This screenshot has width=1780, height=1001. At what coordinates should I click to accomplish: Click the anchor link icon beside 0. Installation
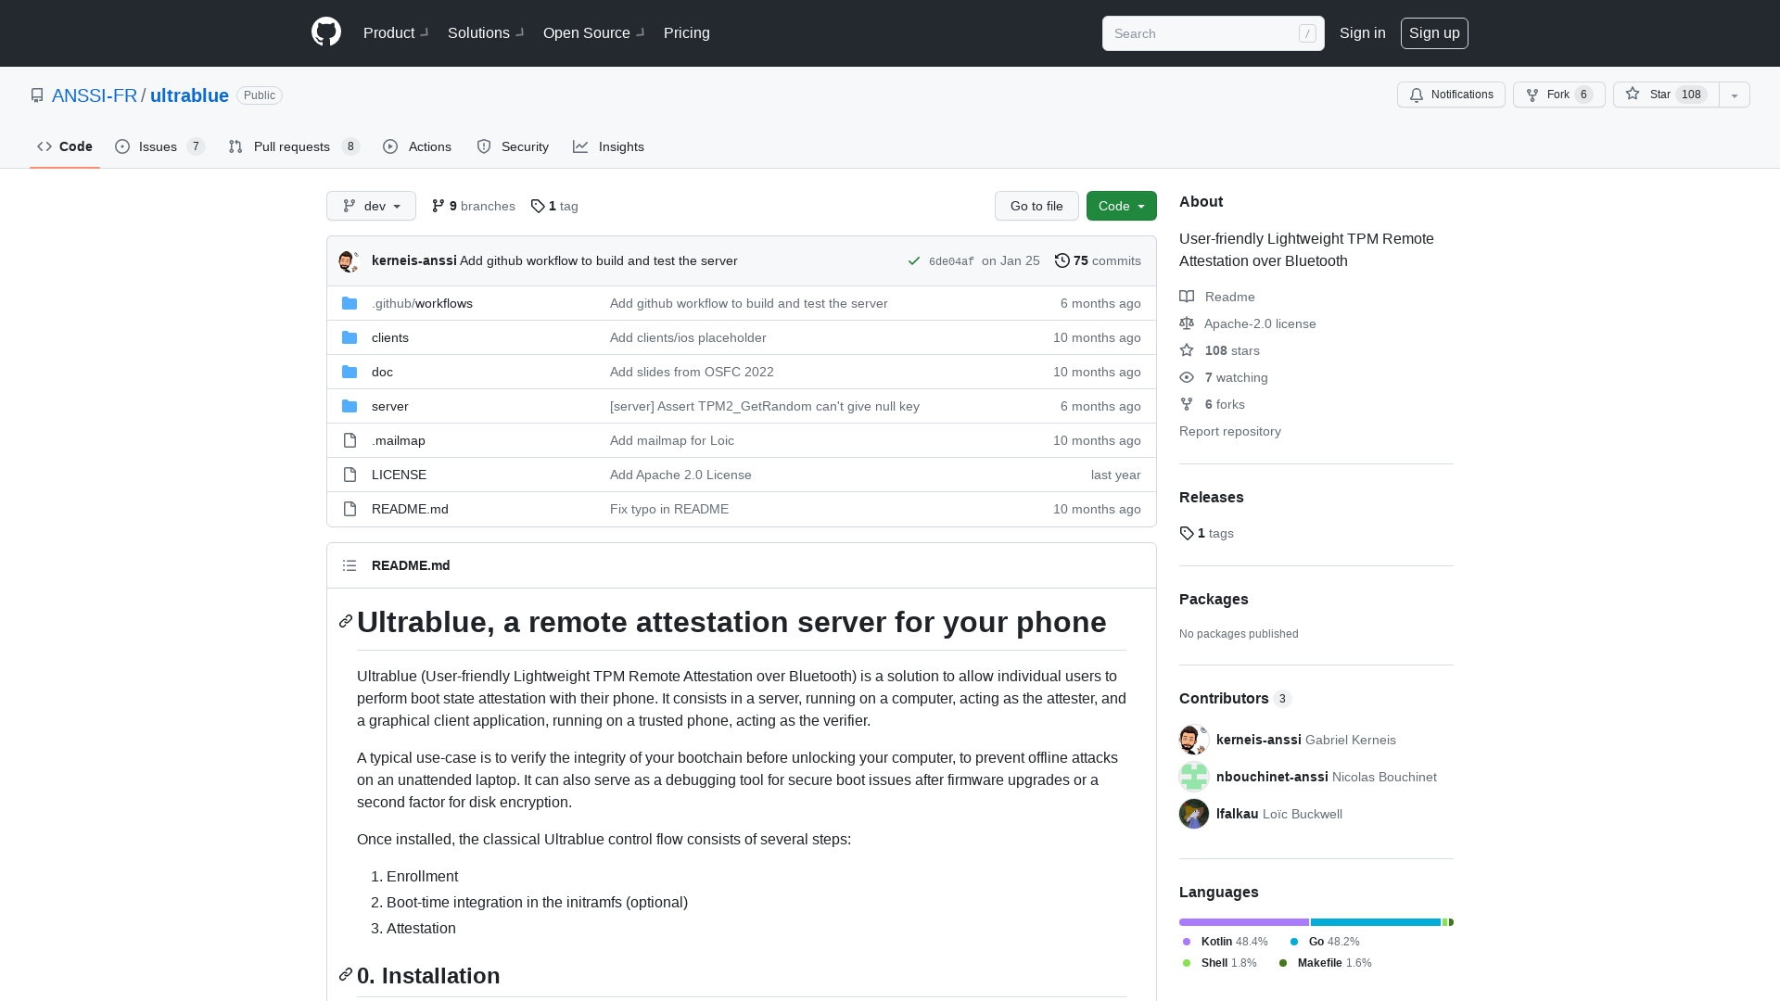(346, 974)
